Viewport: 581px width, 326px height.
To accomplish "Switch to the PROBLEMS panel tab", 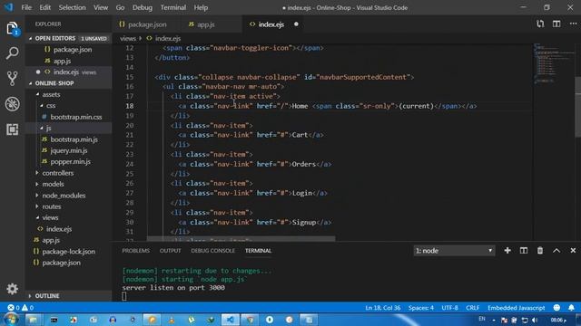I will 135,251.
